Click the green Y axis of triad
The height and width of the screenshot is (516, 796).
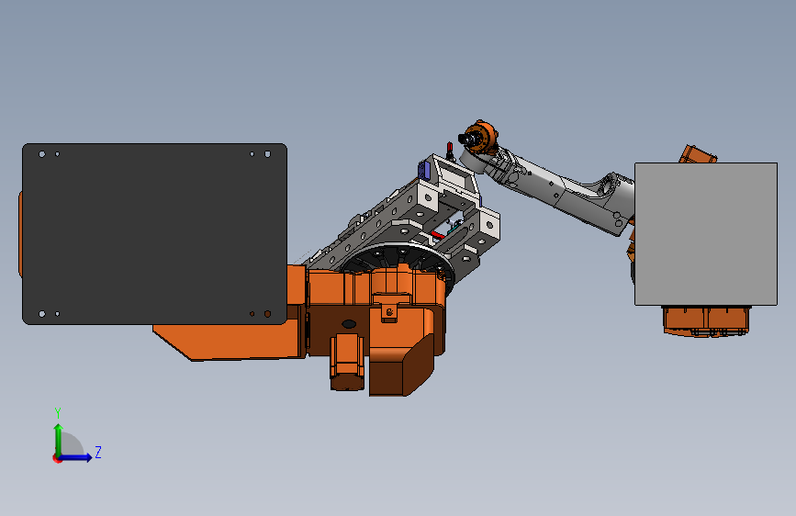pyautogui.click(x=58, y=441)
